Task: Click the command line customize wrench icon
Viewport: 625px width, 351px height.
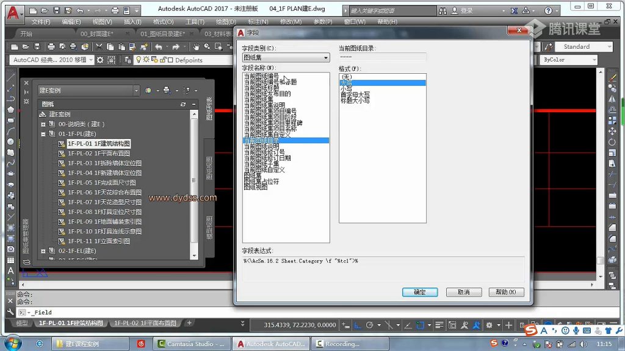Action: click(11, 313)
